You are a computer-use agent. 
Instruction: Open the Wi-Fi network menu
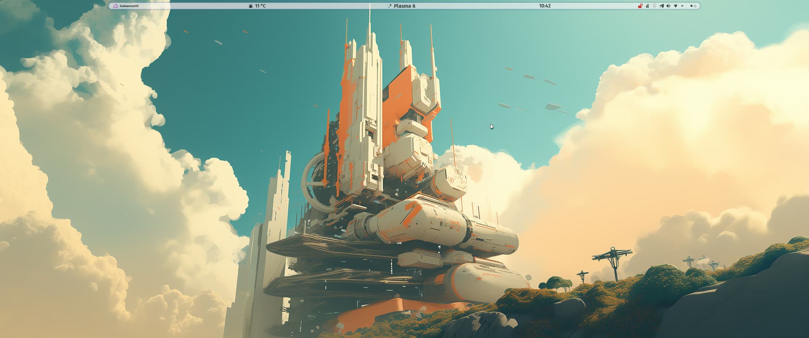[675, 6]
